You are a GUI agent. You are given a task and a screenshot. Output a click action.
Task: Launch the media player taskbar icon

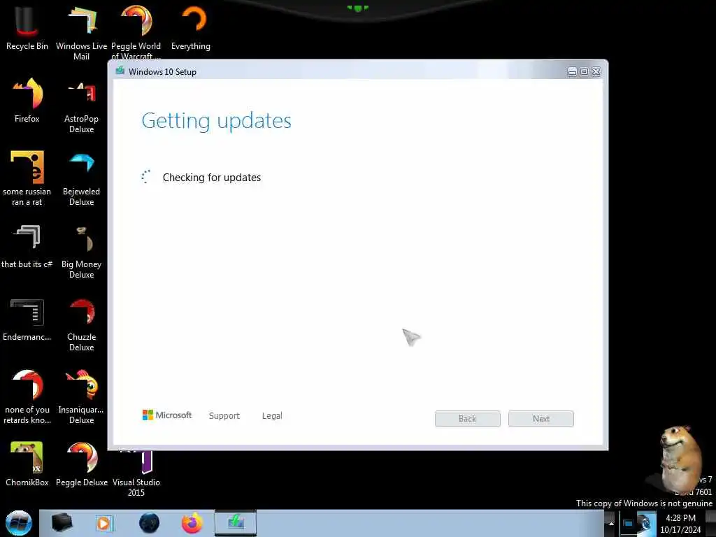point(103,523)
